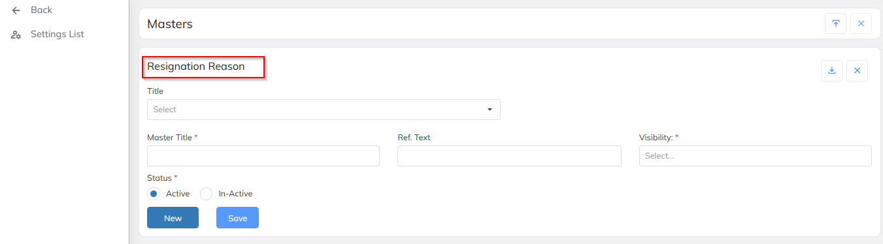The height and width of the screenshot is (244, 883).
Task: Click the Masters panel title
Action: pyautogui.click(x=170, y=24)
